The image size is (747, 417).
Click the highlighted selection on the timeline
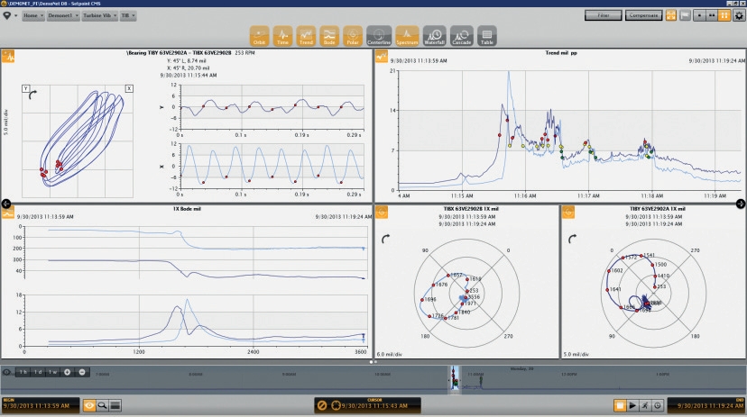[x=455, y=379]
